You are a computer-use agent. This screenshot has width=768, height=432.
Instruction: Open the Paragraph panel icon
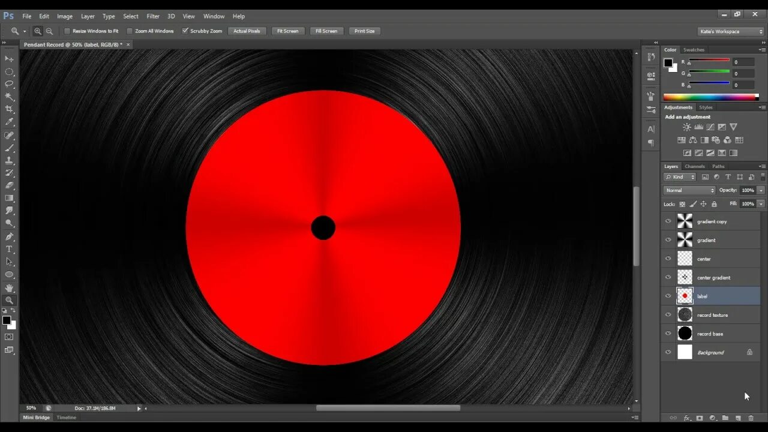(651, 143)
